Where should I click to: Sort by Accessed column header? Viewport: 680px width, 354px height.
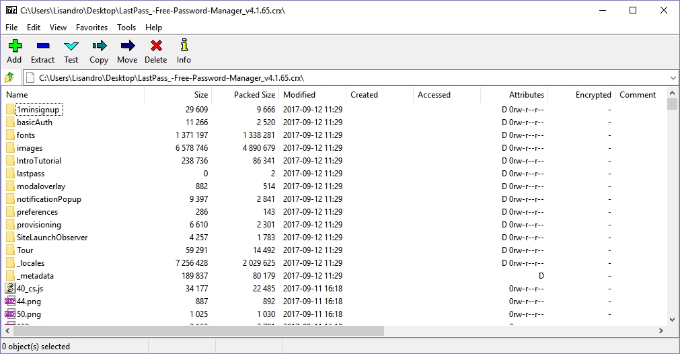(x=447, y=95)
